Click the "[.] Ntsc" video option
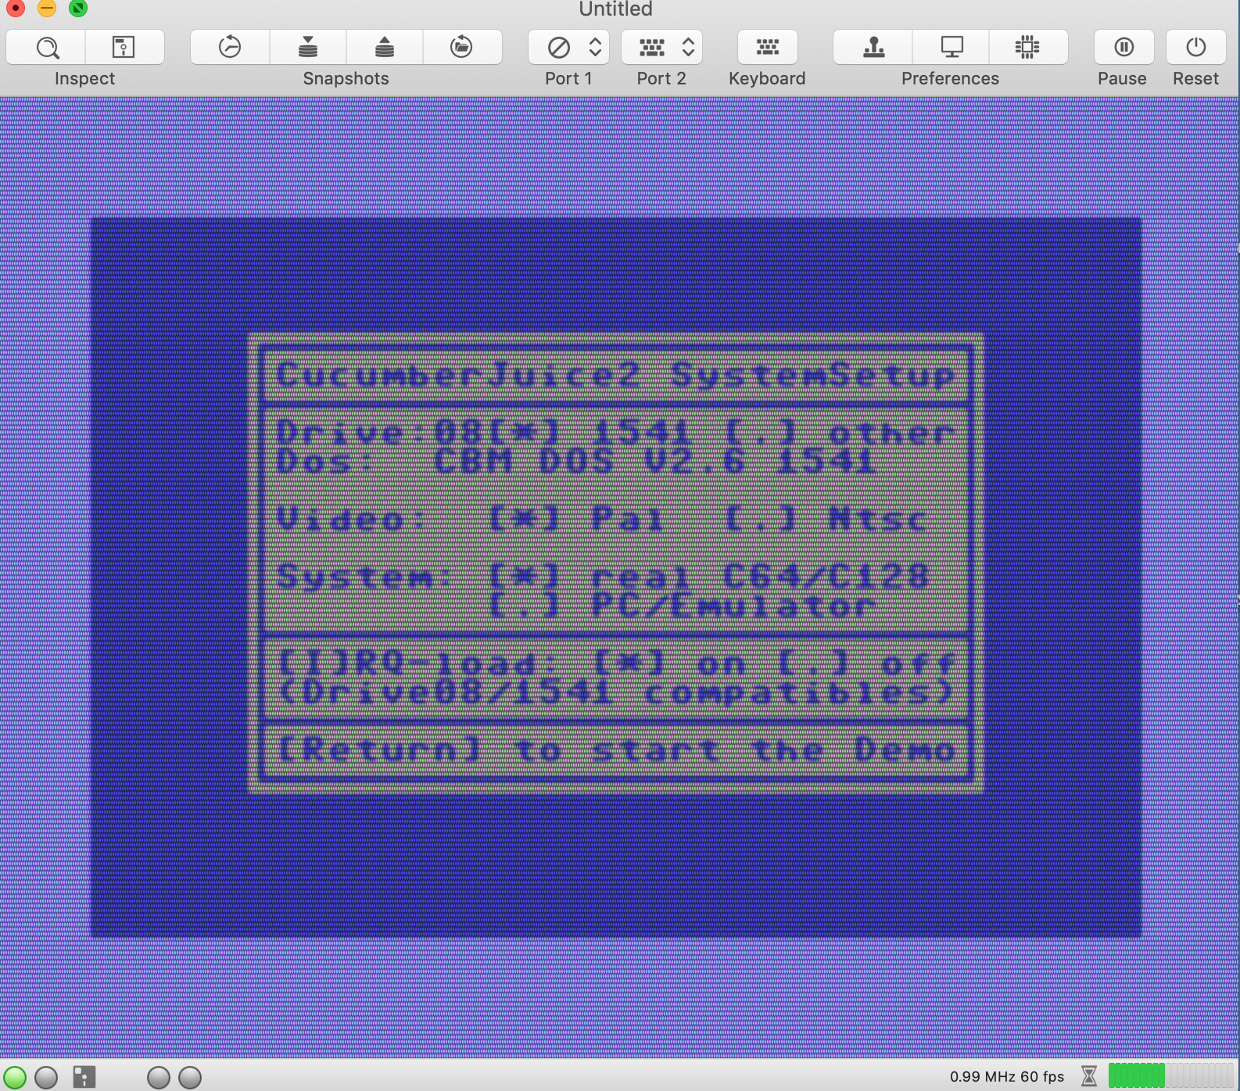 pyautogui.click(x=827, y=520)
